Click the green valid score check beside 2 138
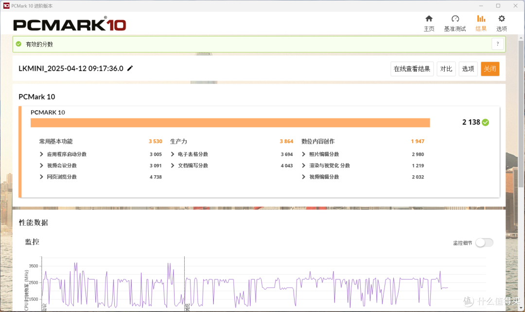This screenshot has width=525, height=312. 486,122
